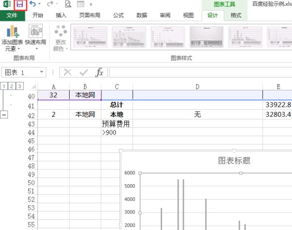Image resolution: width=292 pixels, height=230 pixels.
Task: Apply the second chart style thumbnail
Action: tap(129, 37)
